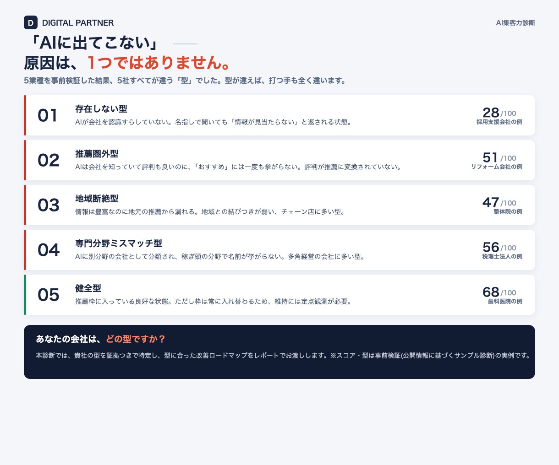The image size is (559, 465).
Task: Click the 歯科医院の例 label
Action: tap(505, 302)
